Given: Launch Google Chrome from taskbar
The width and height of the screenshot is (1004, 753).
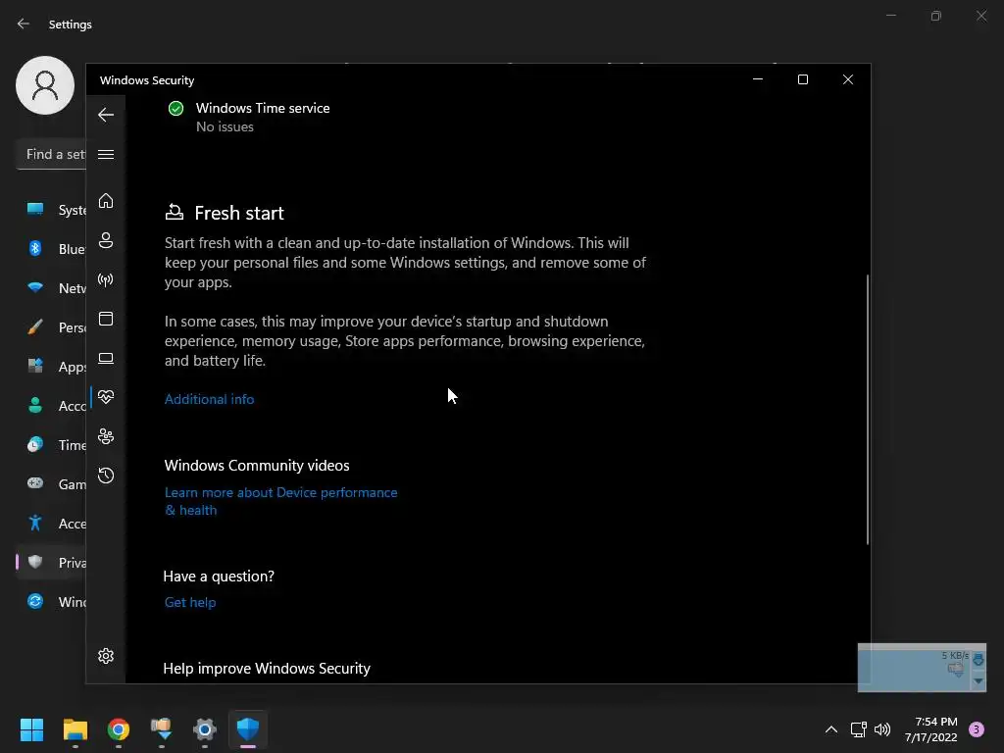Looking at the screenshot, I should pyautogui.click(x=119, y=729).
